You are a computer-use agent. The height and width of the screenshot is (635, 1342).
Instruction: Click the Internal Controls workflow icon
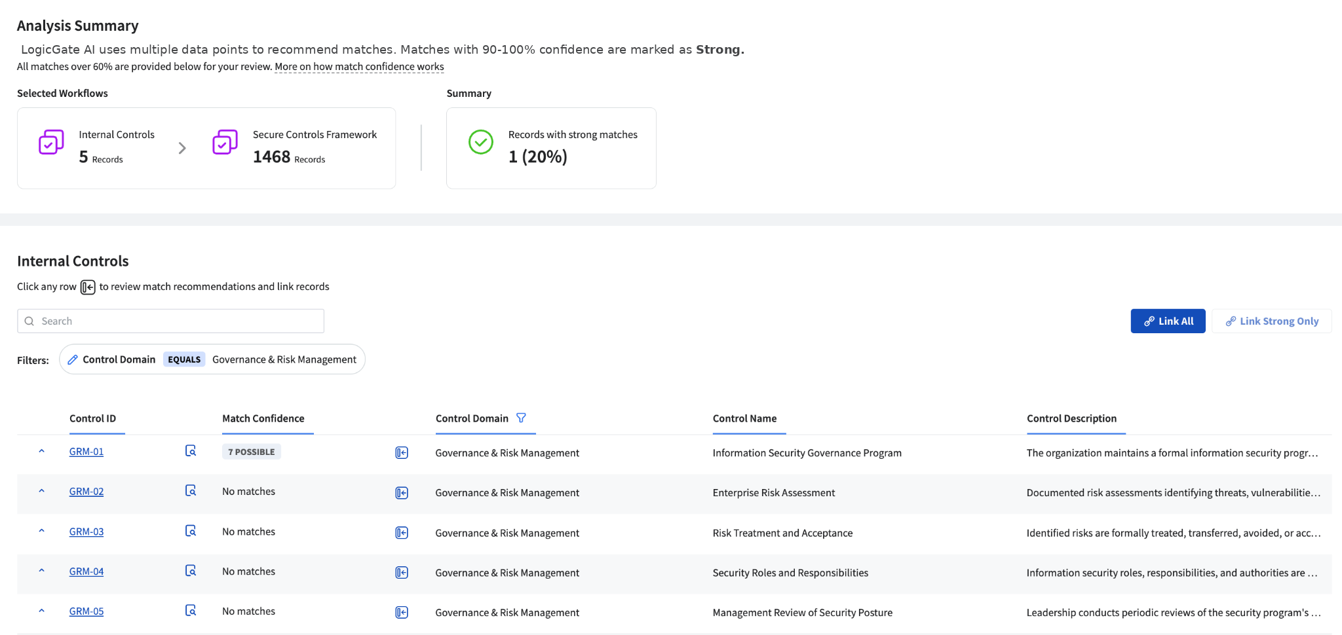coord(51,142)
